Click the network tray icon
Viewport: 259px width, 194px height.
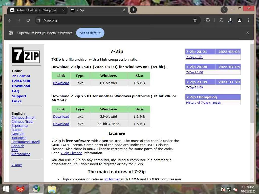click(229, 189)
